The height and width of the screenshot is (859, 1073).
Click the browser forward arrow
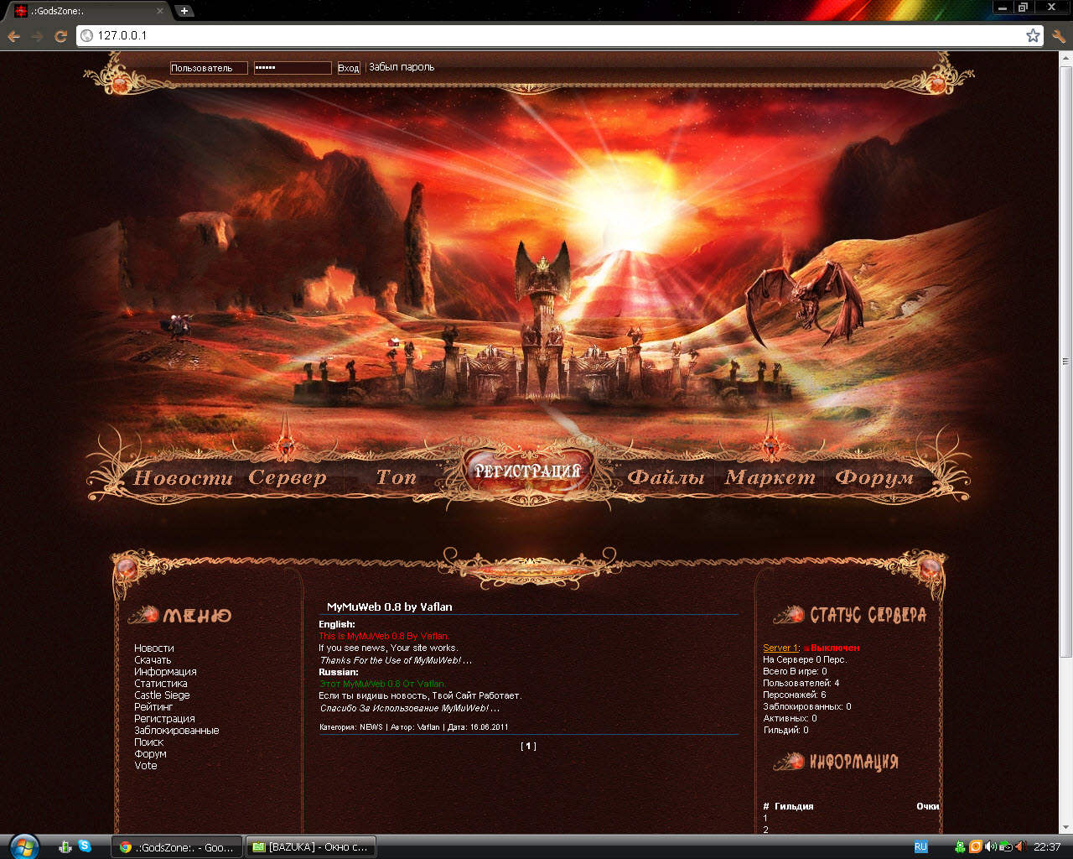coord(37,36)
